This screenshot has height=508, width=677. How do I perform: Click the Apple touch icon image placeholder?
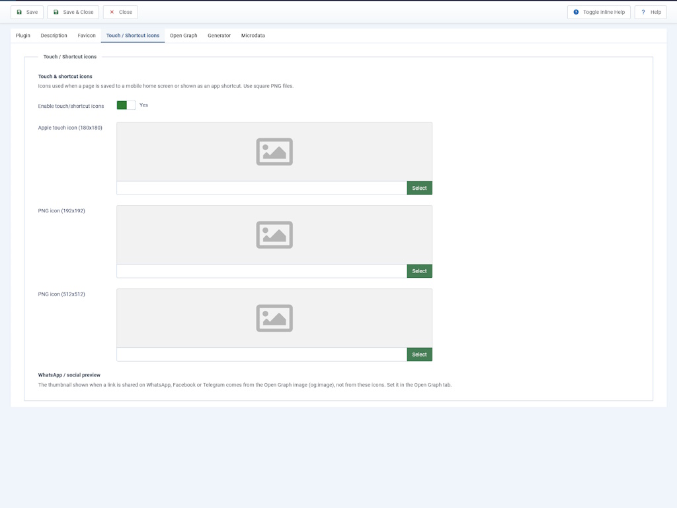(x=274, y=151)
